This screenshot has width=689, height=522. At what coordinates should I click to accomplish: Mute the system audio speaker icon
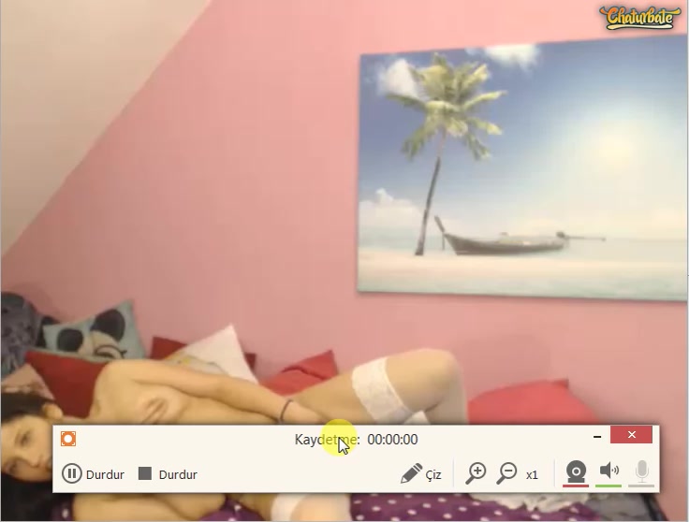coord(609,471)
